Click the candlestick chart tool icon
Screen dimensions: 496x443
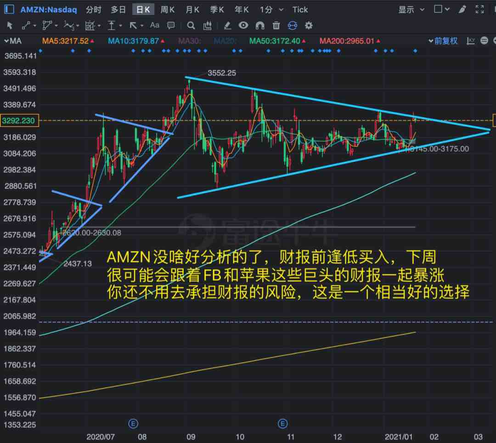208,25
